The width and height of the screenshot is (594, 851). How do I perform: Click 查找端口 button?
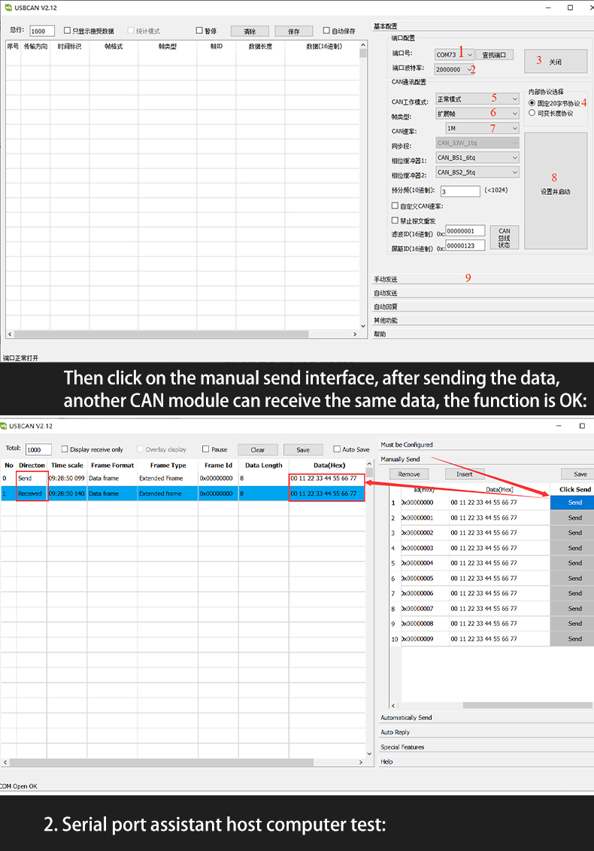[x=494, y=55]
